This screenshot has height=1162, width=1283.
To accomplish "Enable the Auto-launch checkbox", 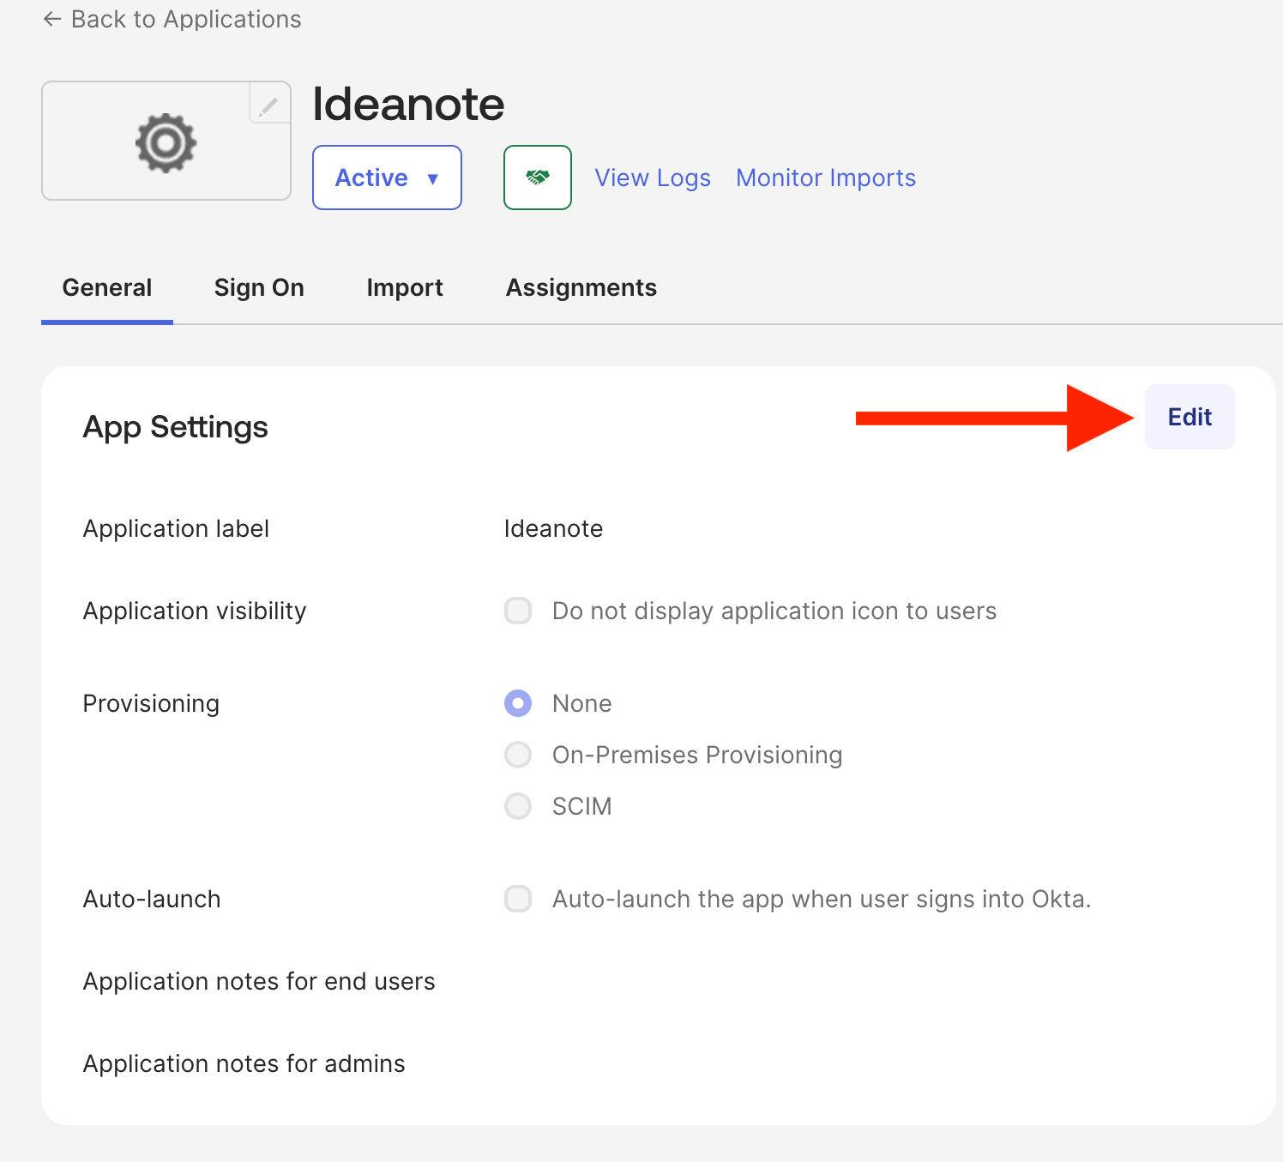I will (518, 899).
